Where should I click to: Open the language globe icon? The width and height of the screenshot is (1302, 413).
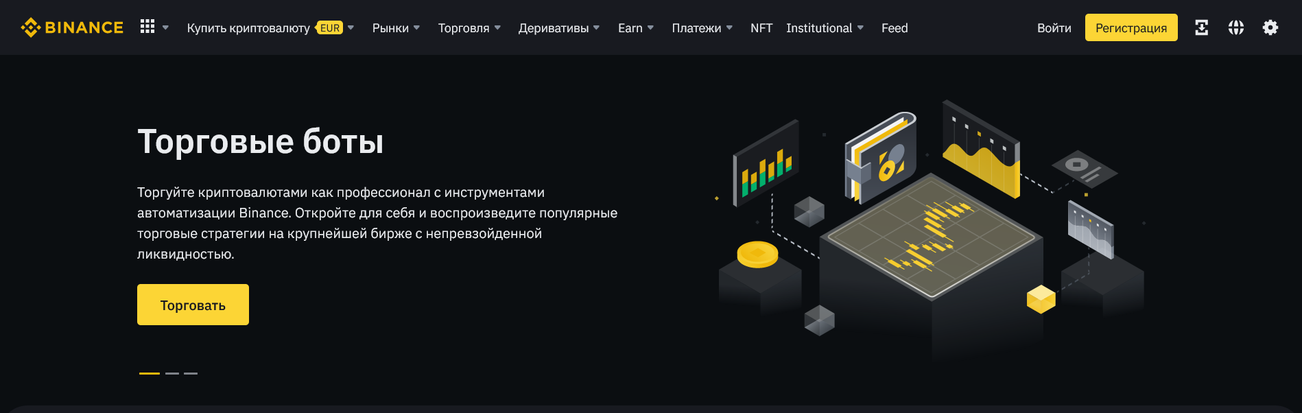pos(1236,27)
